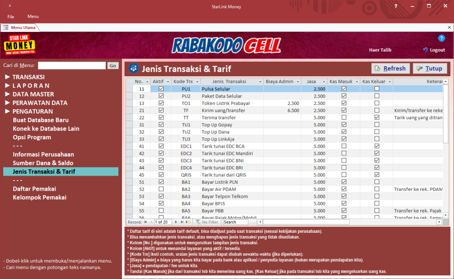
Task: Click the title bar help question mark
Action: (395, 6)
